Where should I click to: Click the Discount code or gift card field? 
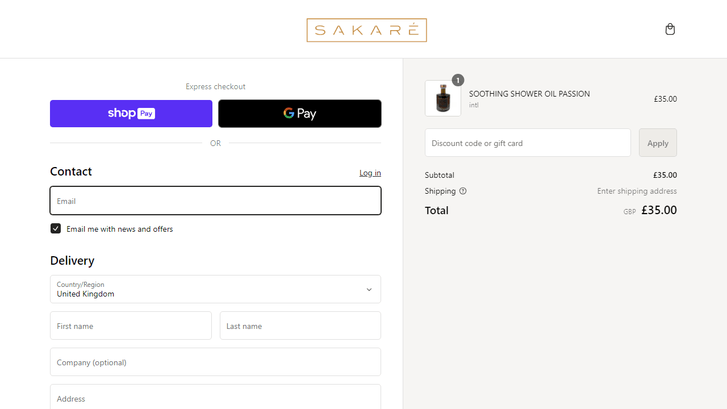coord(528,143)
